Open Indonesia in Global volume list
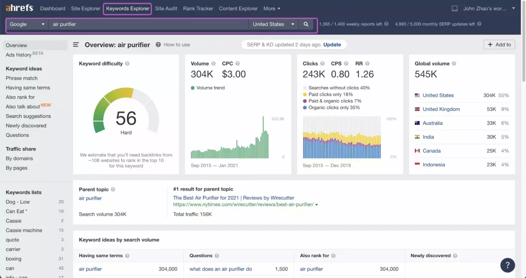The image size is (526, 278). [434, 164]
